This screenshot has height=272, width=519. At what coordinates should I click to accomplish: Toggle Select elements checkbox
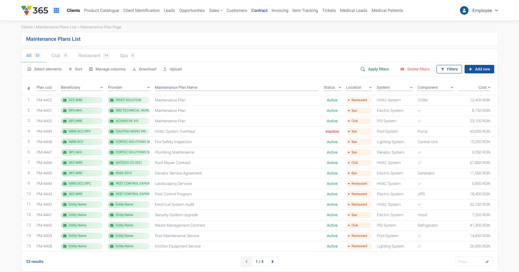29,69
